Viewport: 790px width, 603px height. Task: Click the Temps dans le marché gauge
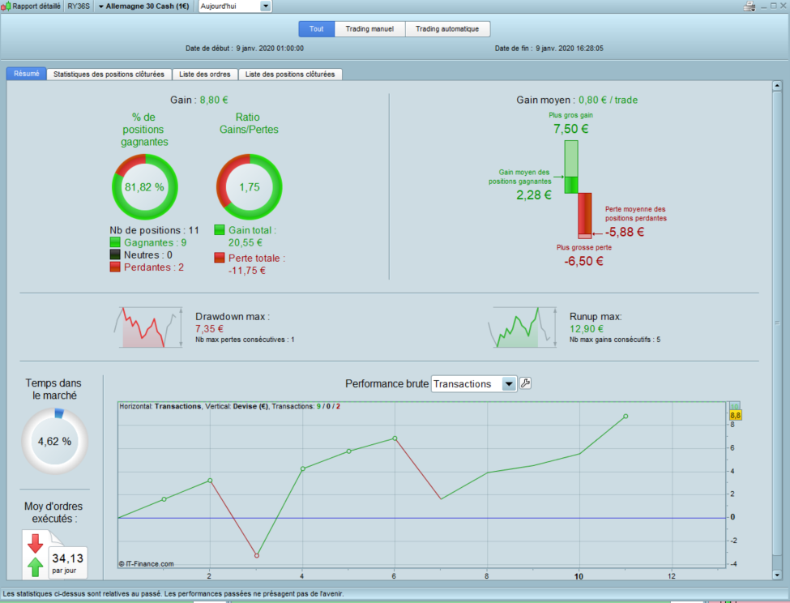[55, 441]
